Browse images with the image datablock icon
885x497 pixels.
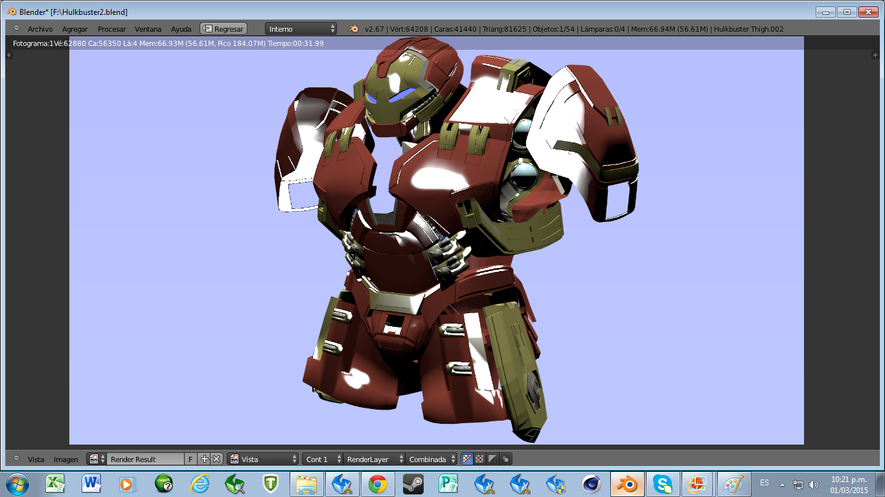(x=97, y=459)
